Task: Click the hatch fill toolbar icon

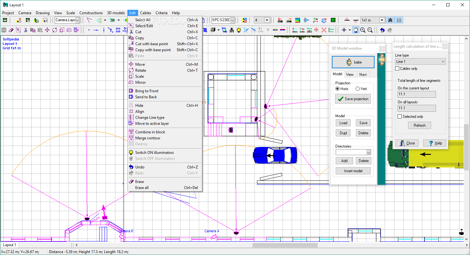Action: click(205, 30)
